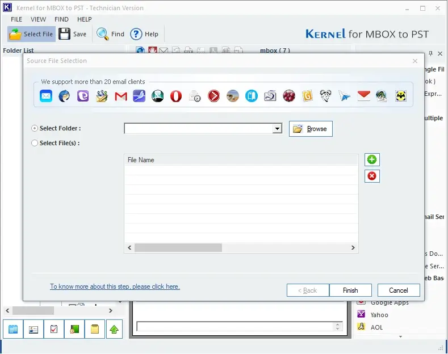Open the VIEW menu
Screen dimensions: 448x354
[x=38, y=19]
